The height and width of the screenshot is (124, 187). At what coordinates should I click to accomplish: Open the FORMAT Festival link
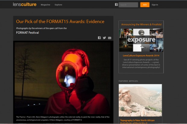pos(27,33)
